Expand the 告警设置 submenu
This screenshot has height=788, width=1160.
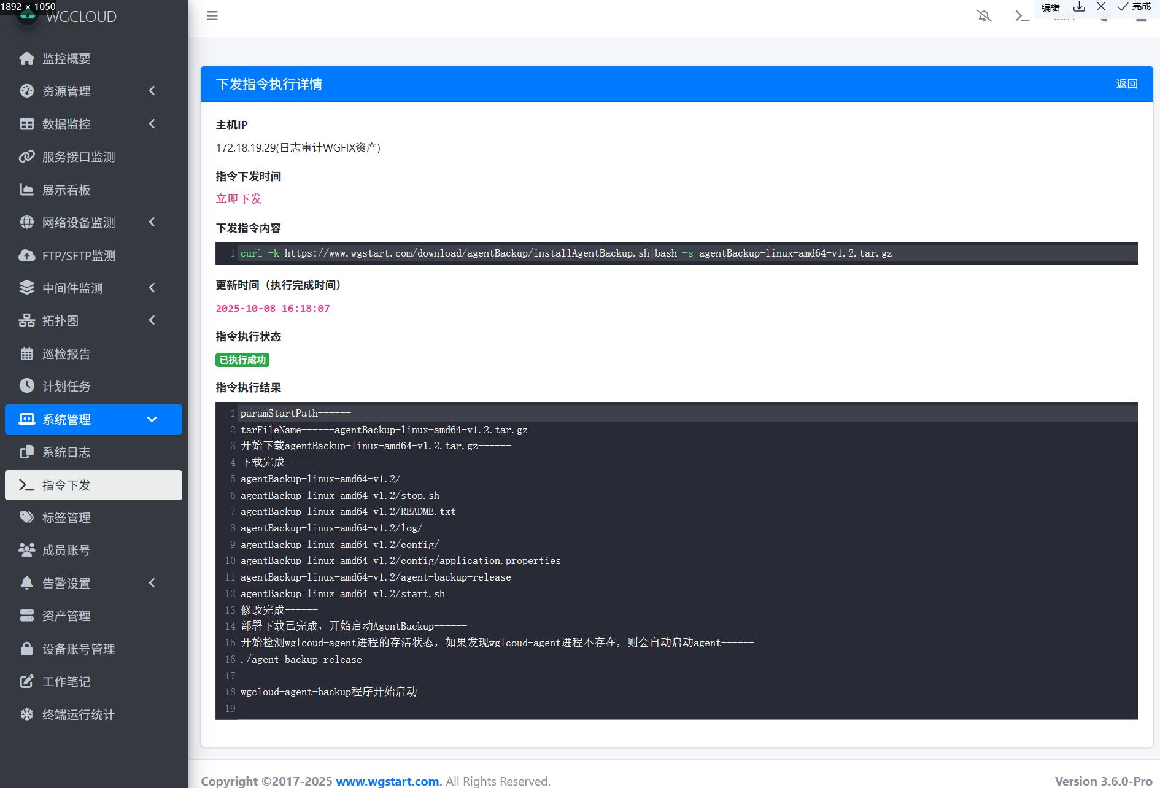[x=93, y=583]
